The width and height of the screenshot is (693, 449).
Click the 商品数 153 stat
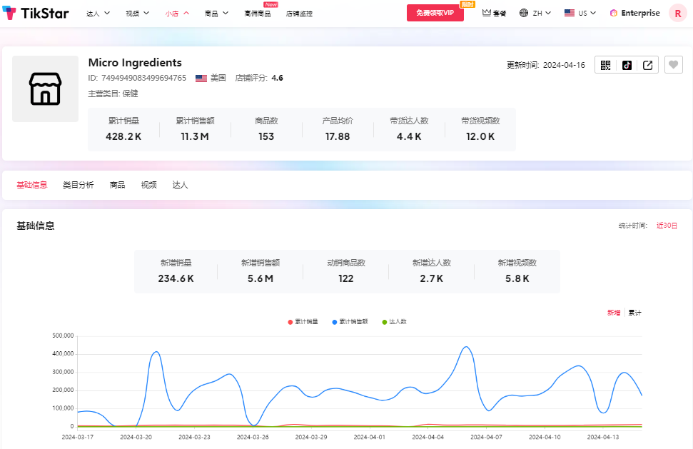click(x=266, y=129)
